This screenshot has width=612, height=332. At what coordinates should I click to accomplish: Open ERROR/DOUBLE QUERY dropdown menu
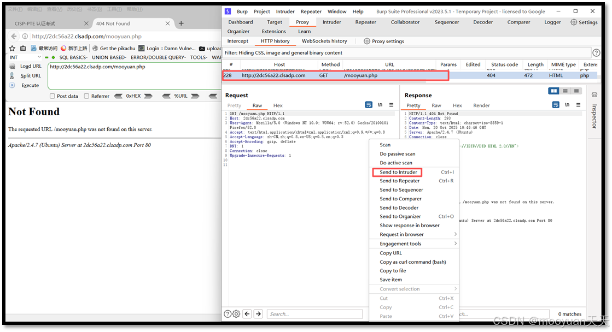159,57
